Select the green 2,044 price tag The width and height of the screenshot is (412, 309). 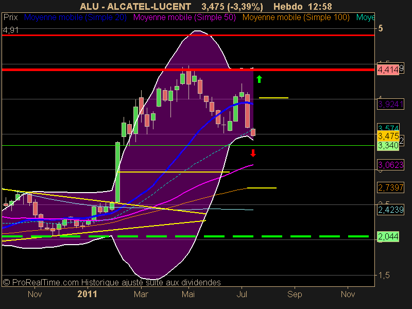pyautogui.click(x=388, y=236)
